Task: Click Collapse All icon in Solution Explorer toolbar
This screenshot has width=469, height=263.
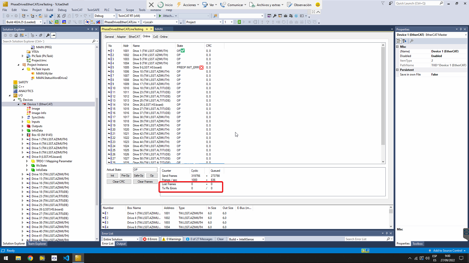Action: [41, 35]
